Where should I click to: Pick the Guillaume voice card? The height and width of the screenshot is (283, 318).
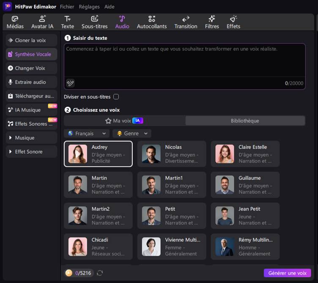point(245,185)
